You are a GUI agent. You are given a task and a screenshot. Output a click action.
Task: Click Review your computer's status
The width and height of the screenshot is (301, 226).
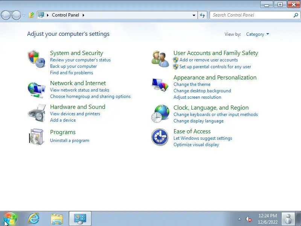coord(80,60)
